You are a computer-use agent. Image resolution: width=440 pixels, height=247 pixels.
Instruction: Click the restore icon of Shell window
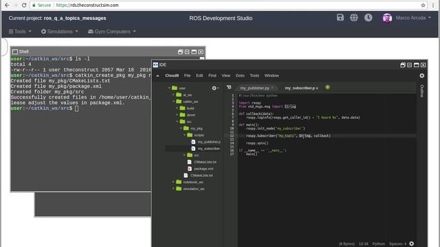tap(180, 52)
